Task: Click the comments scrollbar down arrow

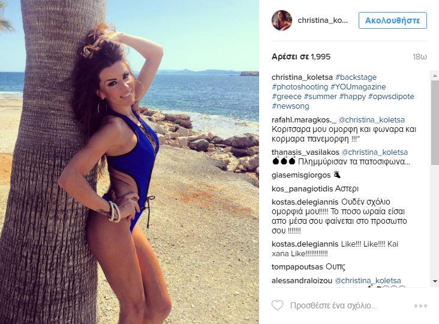Action: tap(435, 281)
